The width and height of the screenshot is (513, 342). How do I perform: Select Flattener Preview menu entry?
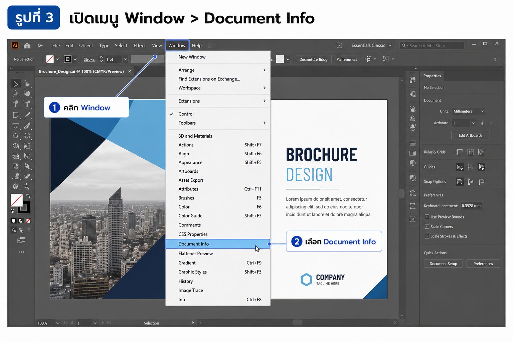[x=218, y=253]
